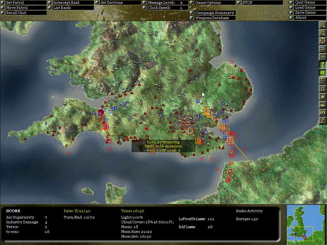Image resolution: width=327 pixels, height=245 pixels.
Task: Click the zoom in magnifier icon
Action: [x=323, y=25]
